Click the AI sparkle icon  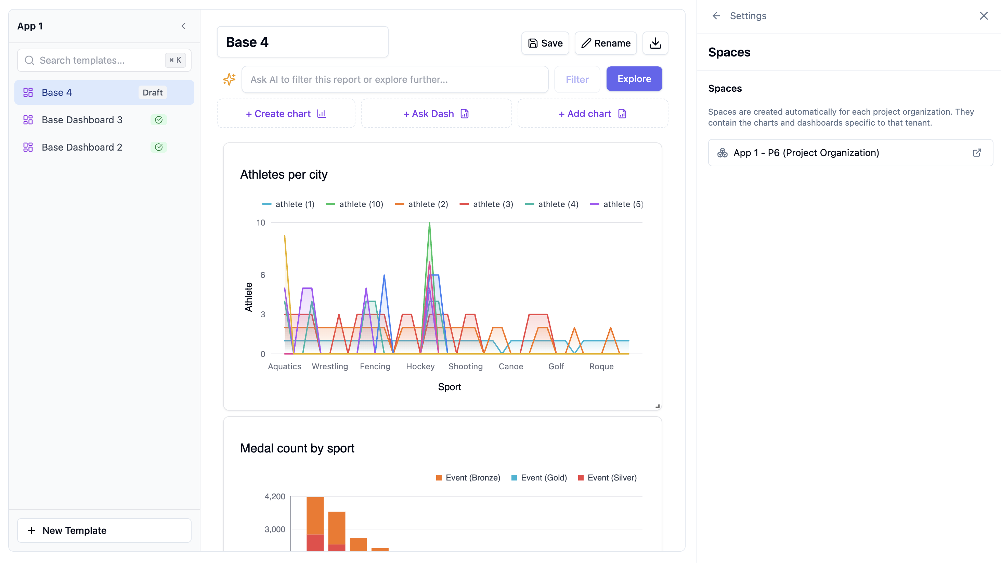coord(229,79)
